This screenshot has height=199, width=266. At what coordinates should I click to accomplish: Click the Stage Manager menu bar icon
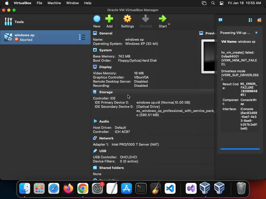click(204, 3)
